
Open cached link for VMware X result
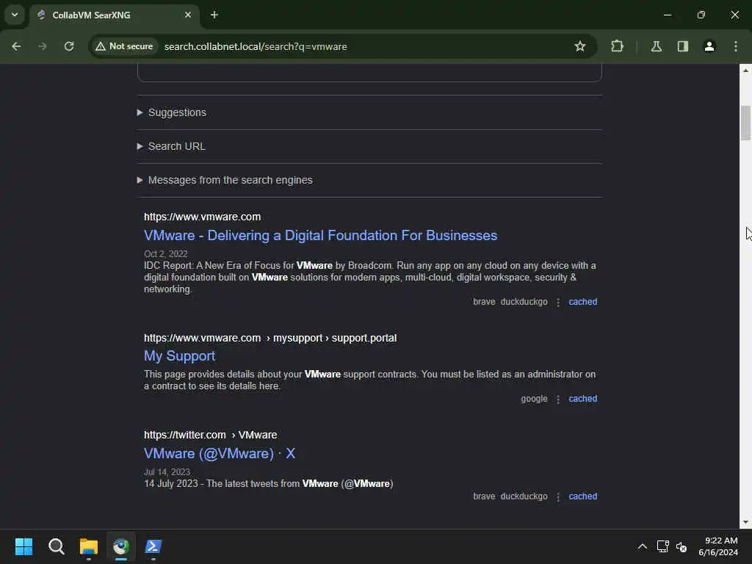[x=582, y=496]
